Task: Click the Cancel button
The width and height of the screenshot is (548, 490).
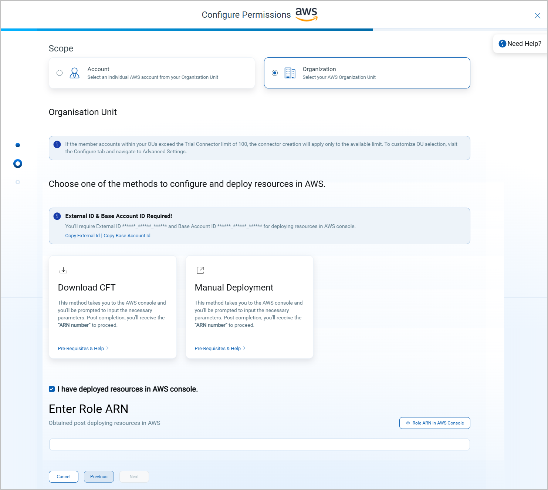Action: 63,476
